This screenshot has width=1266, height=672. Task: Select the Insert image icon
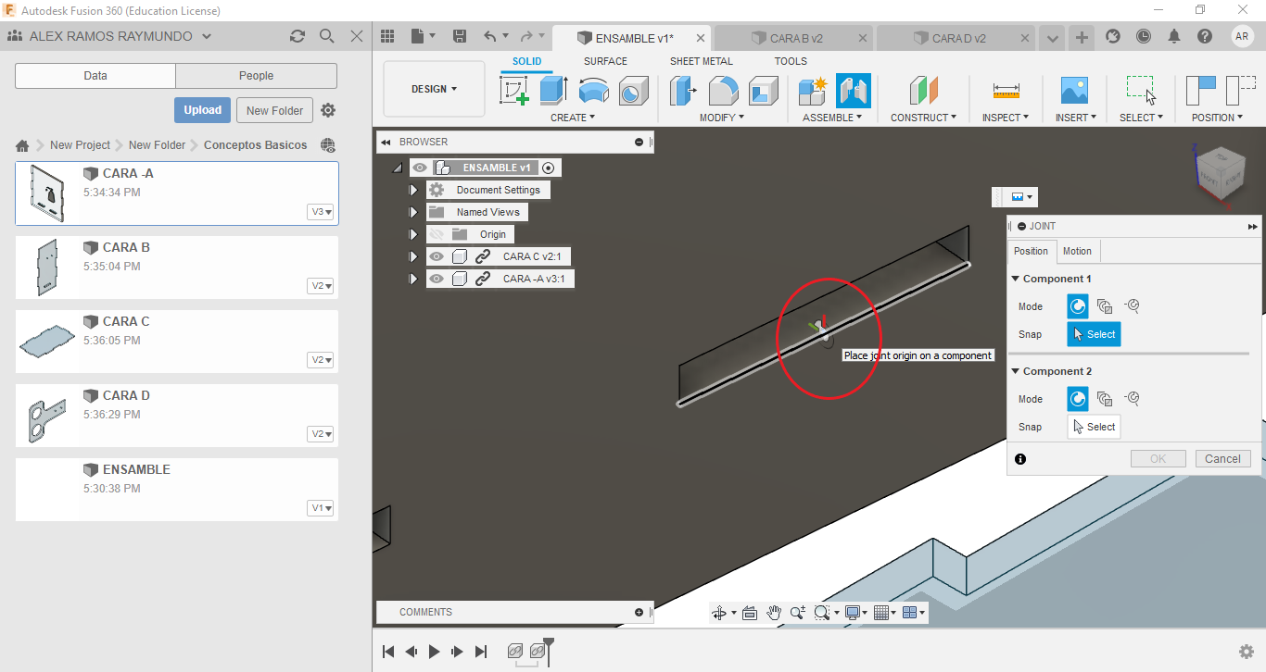(1074, 91)
